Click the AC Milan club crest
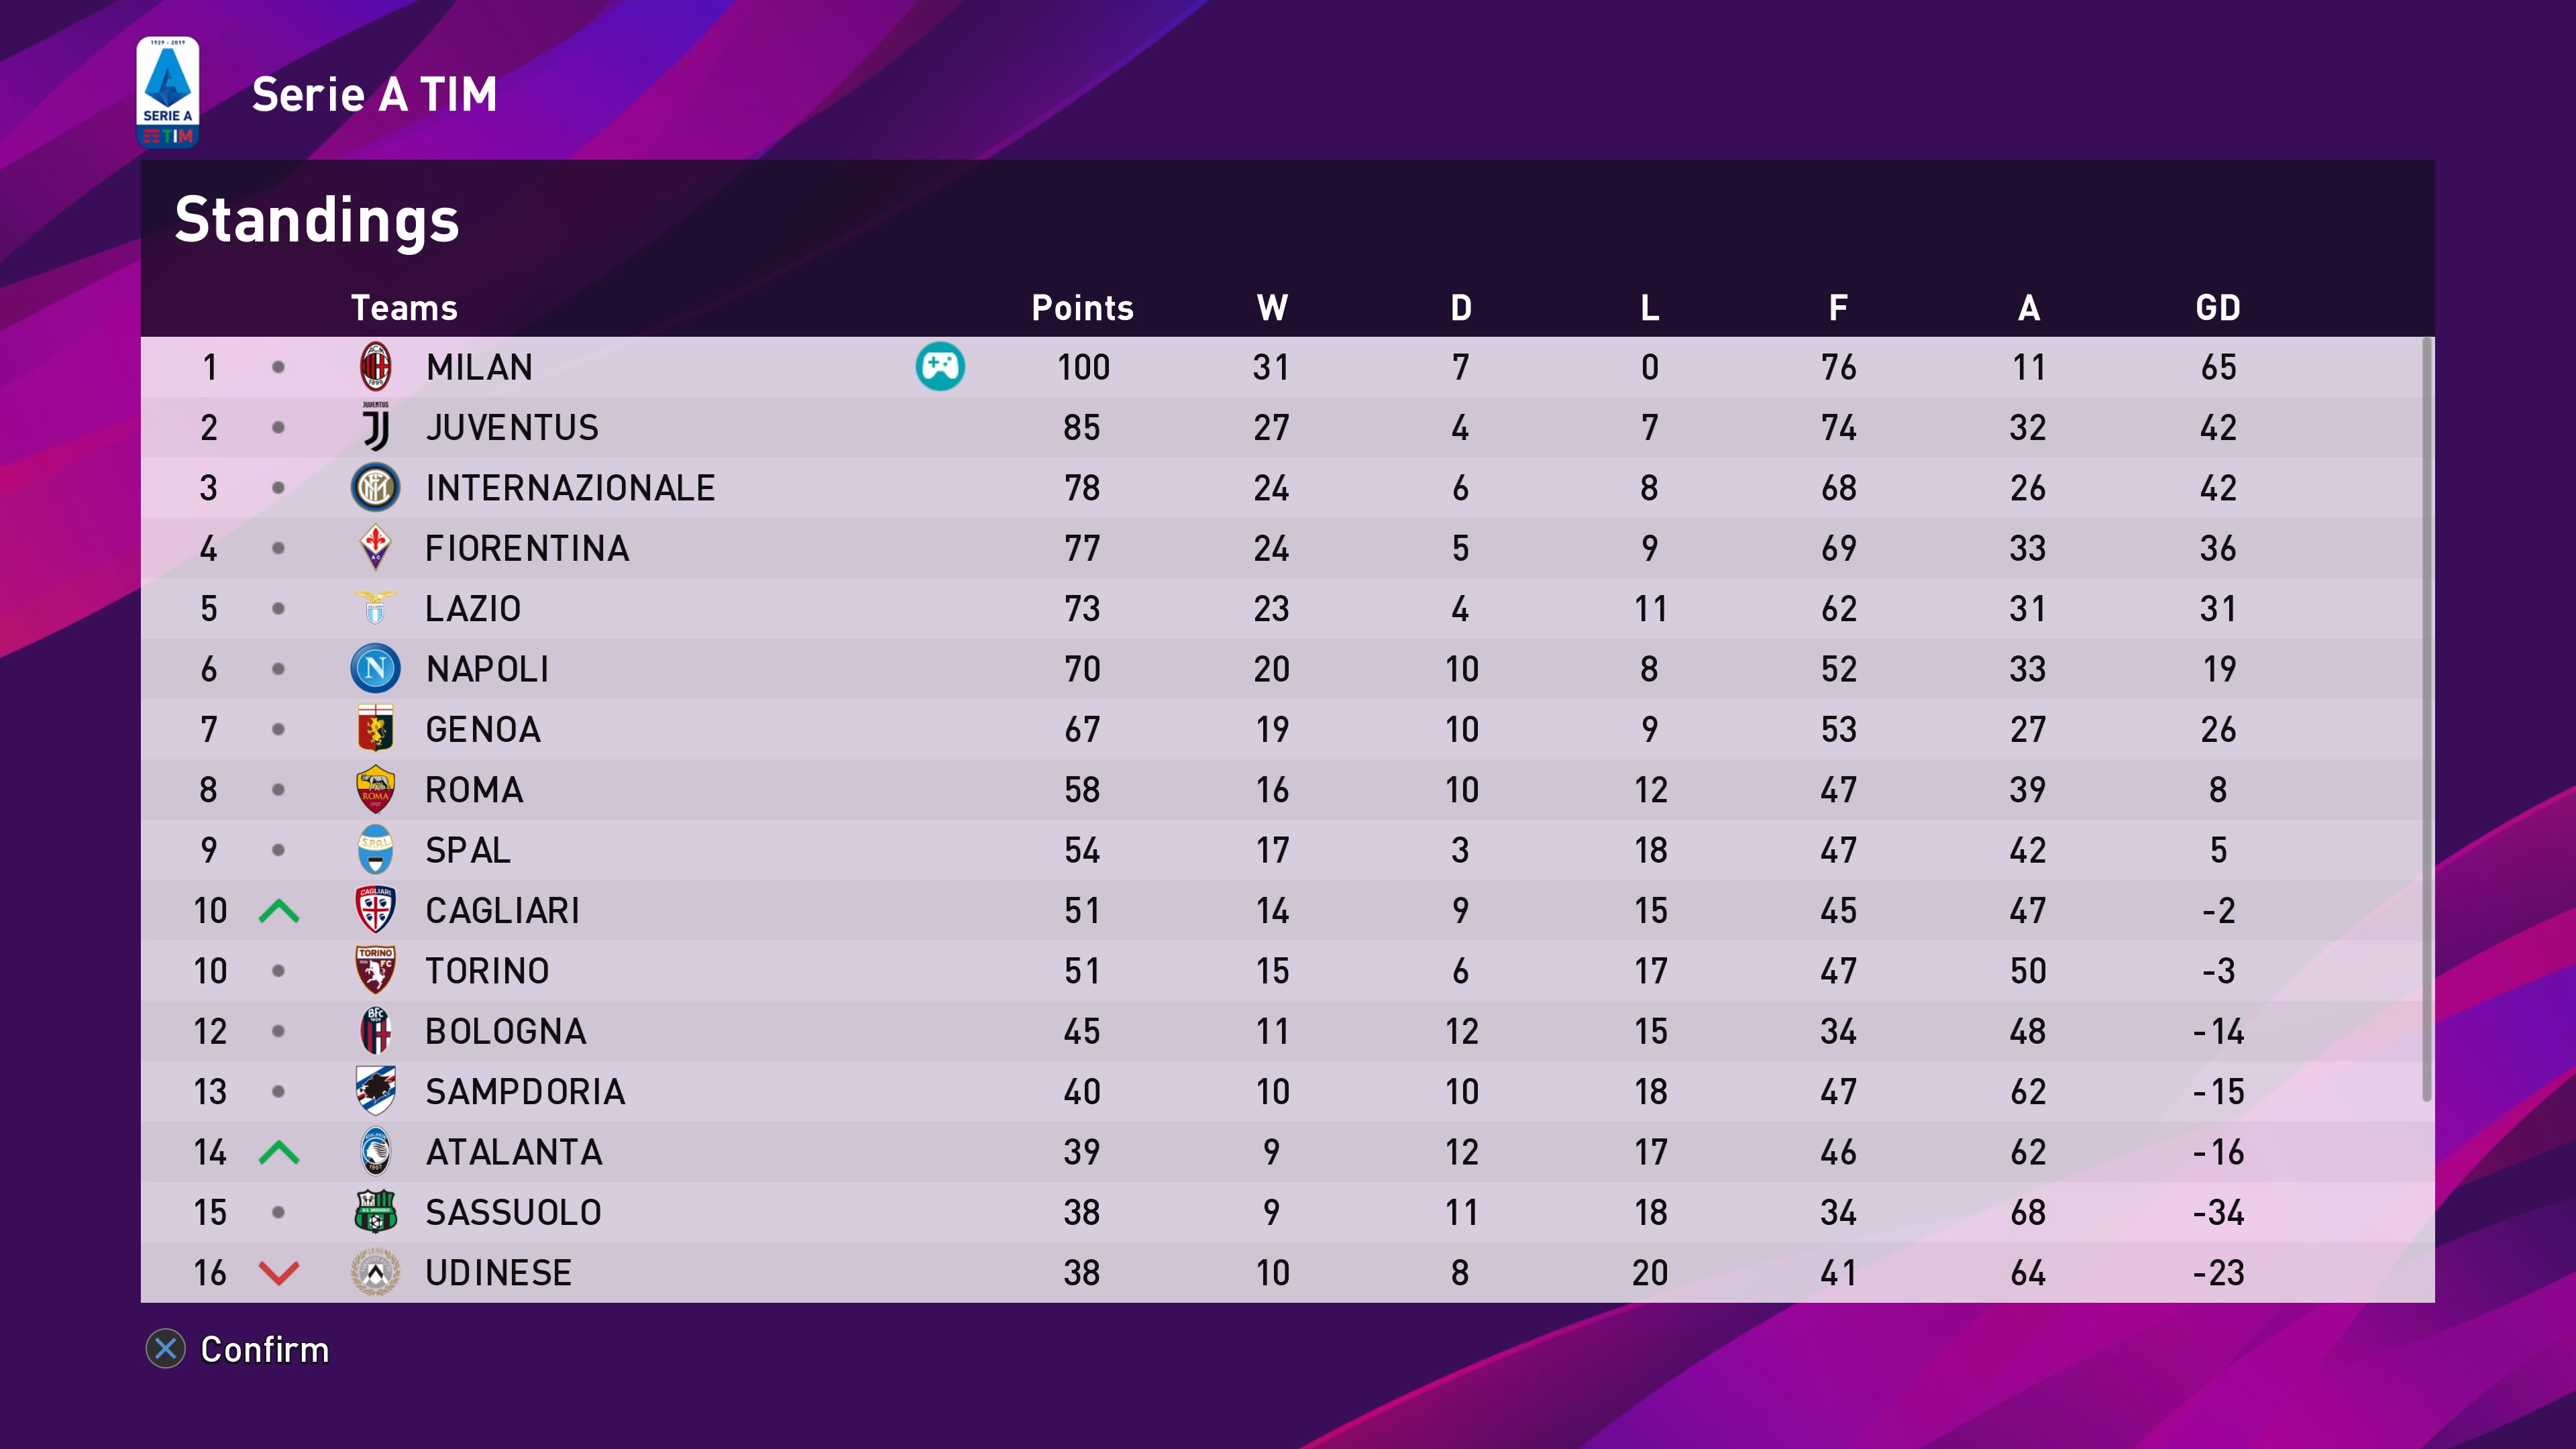This screenshot has height=1449, width=2576. [375, 367]
